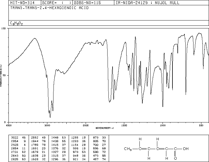Click the 2000 wavenumber axis label

(x=86, y=125)
